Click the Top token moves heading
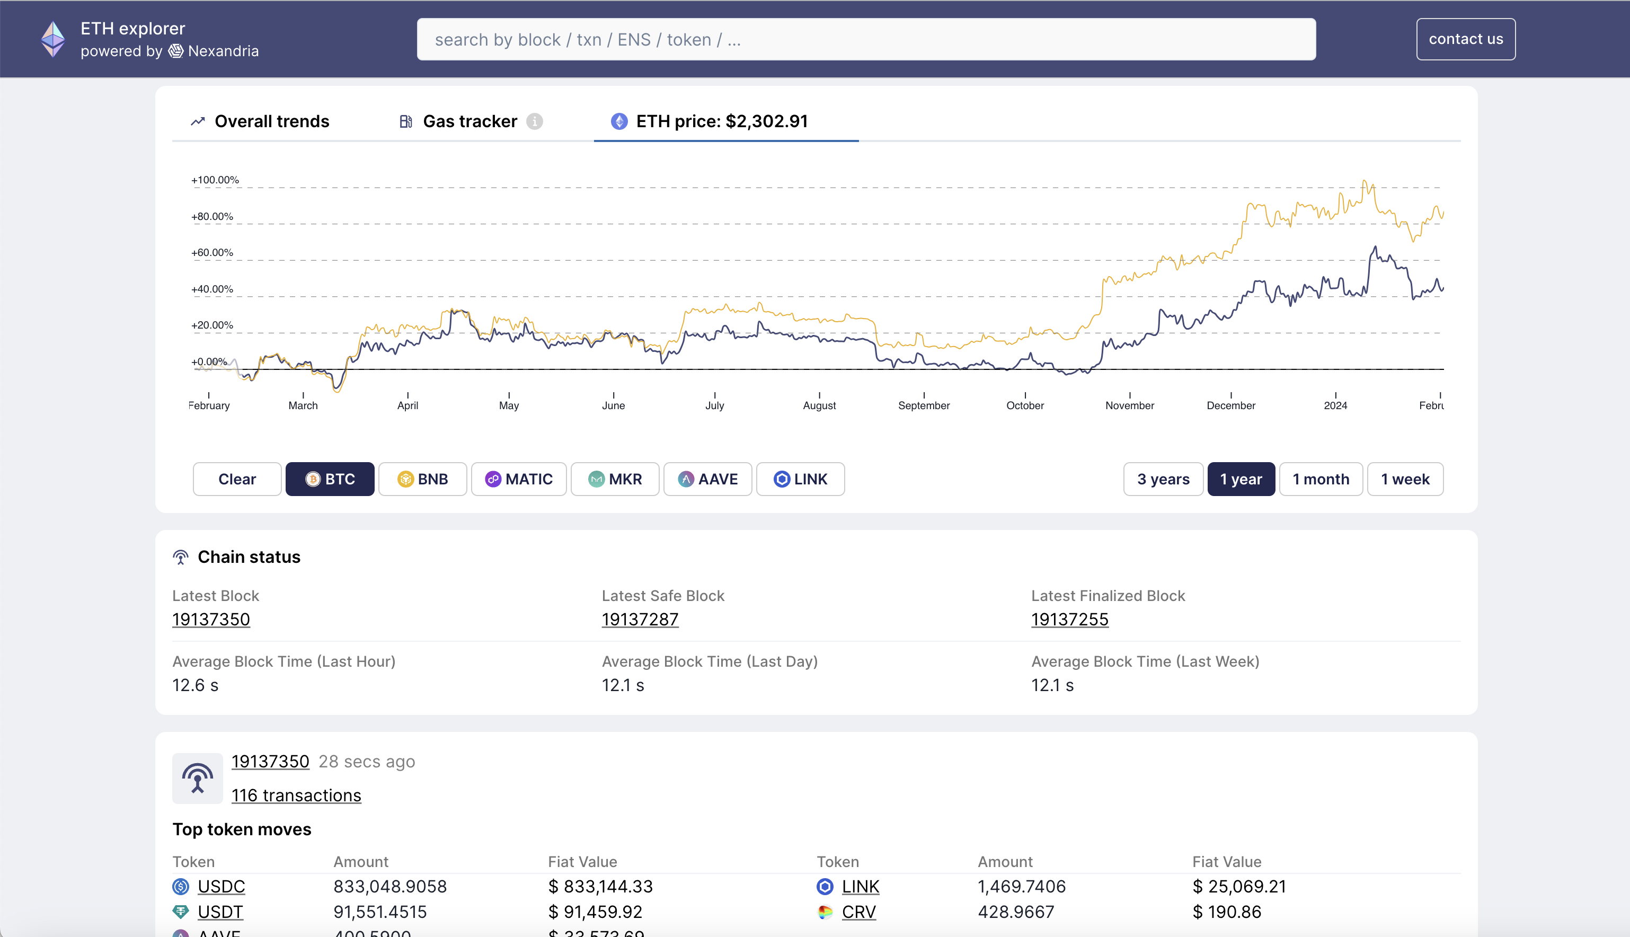 (242, 829)
